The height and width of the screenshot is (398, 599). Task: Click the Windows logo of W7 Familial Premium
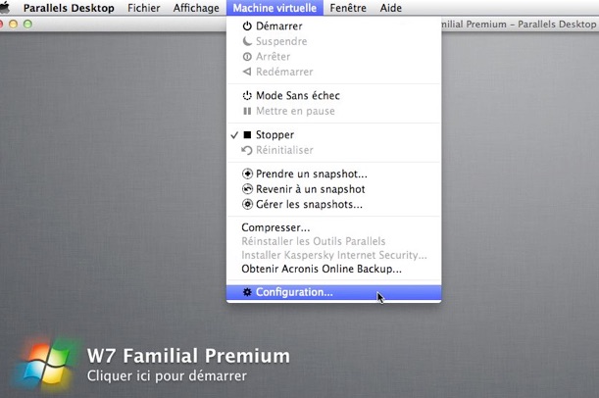tap(45, 363)
